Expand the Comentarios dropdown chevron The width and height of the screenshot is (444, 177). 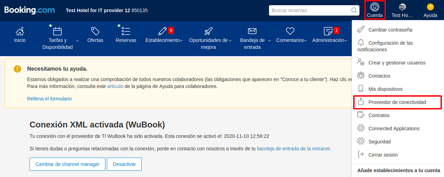pos(305,41)
